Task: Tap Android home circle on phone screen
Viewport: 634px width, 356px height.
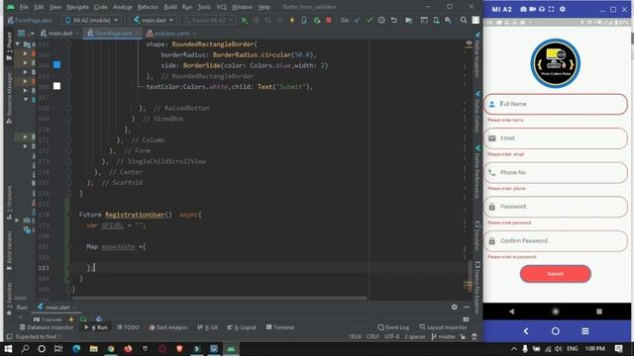Action: pyautogui.click(x=556, y=311)
